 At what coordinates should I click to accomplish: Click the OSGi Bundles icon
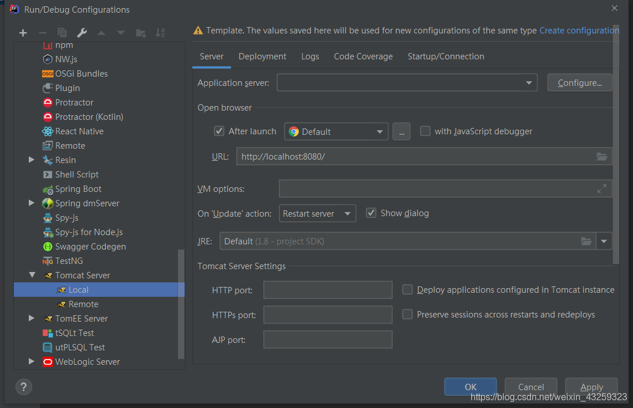click(x=48, y=74)
